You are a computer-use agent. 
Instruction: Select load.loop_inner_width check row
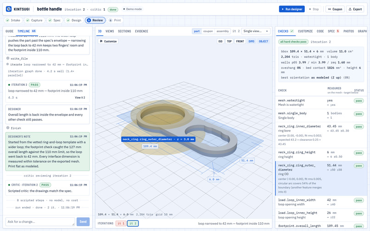[321, 202]
